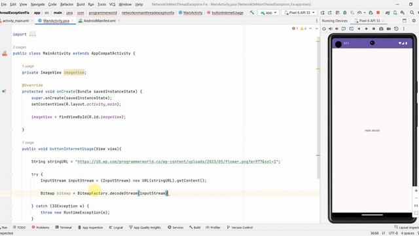
Task: Open the Profiler tool window
Action: point(213,227)
